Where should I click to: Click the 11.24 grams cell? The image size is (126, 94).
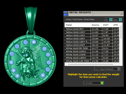(x=96, y=29)
